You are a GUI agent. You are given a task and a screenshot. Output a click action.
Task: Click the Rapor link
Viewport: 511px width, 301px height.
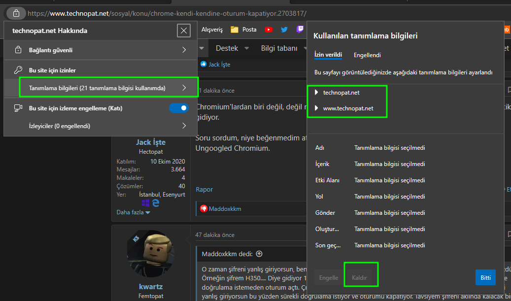(x=204, y=189)
